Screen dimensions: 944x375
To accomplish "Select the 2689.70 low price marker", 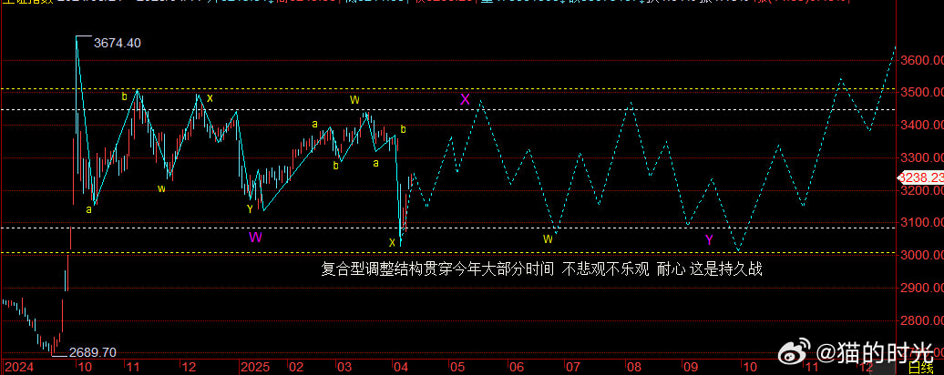I will (x=93, y=351).
